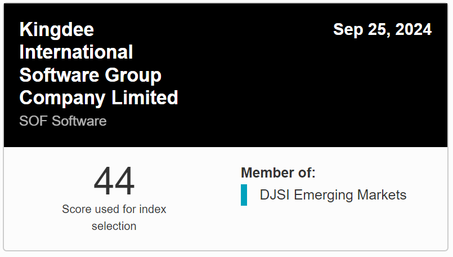Click the word Markets in the membership entry
The image size is (453, 257).
pos(382,196)
